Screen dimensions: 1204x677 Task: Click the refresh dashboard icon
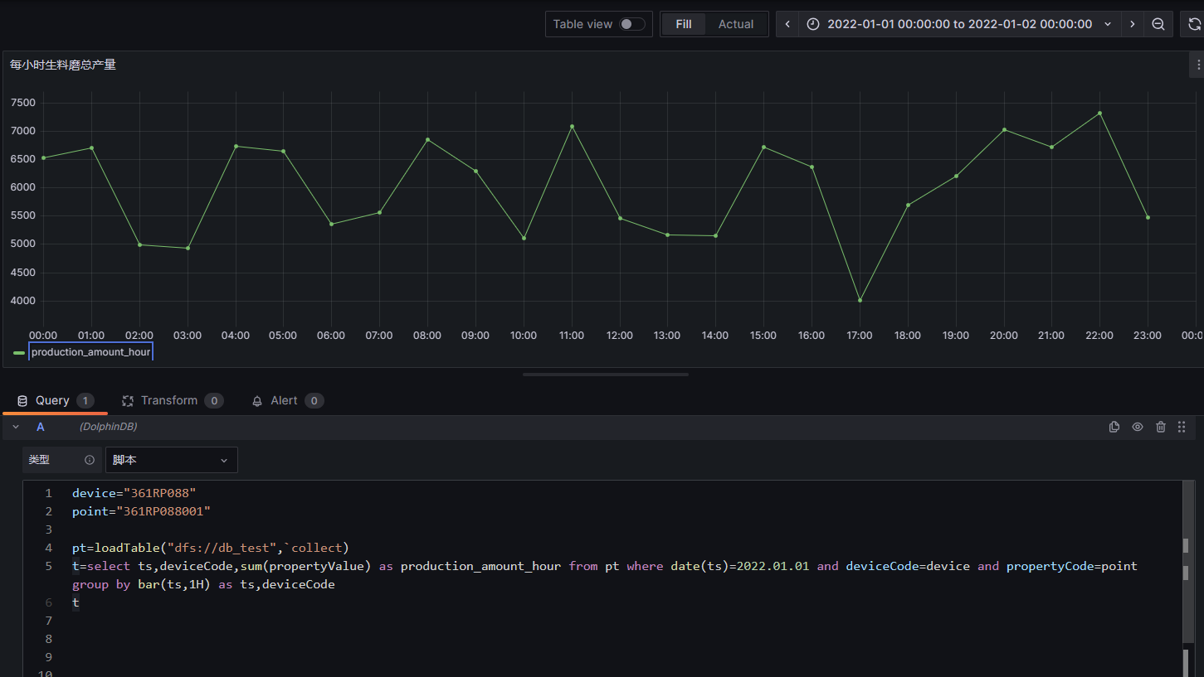pyautogui.click(x=1193, y=24)
